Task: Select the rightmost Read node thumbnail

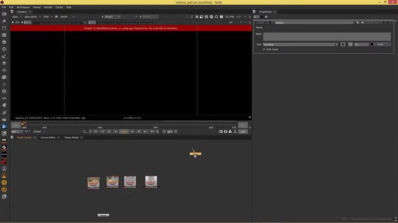Action: [151, 181]
